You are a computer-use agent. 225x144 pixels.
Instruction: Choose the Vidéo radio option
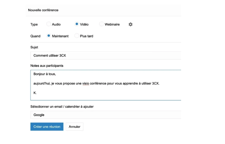coord(77,24)
